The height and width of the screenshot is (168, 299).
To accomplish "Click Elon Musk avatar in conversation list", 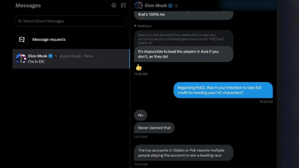I will (21, 58).
